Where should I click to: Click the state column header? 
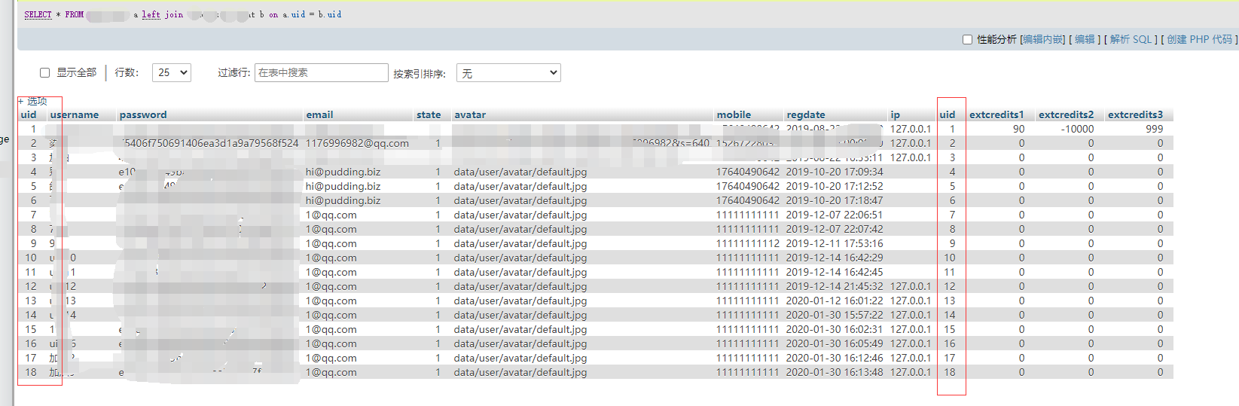429,115
